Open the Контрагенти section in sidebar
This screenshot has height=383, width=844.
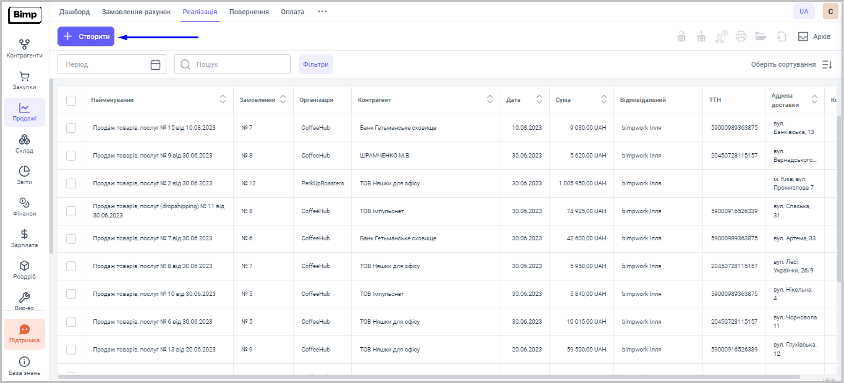point(24,49)
